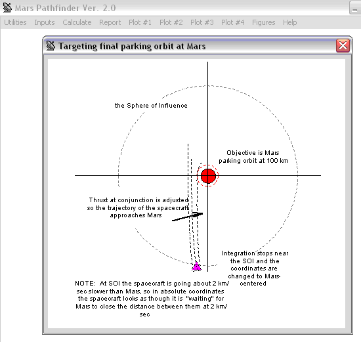Click the magenta spacecraft triangle marker
The width and height of the screenshot is (361, 342).
point(197,267)
